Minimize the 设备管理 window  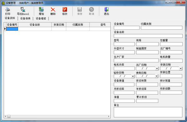click(x=168, y=2)
